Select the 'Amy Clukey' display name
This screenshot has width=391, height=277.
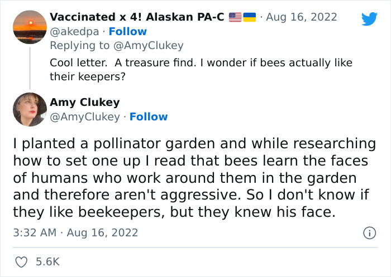[85, 102]
